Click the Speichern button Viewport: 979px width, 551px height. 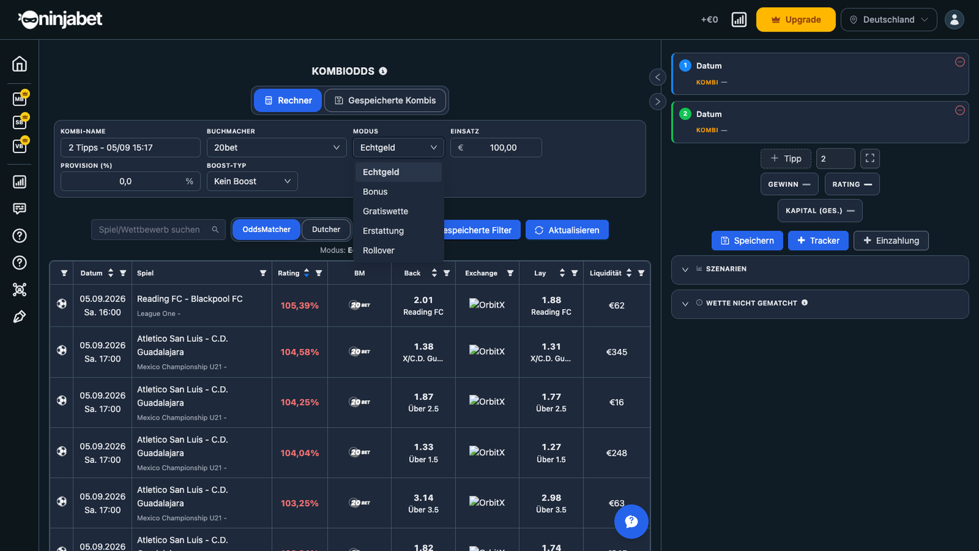click(x=747, y=241)
